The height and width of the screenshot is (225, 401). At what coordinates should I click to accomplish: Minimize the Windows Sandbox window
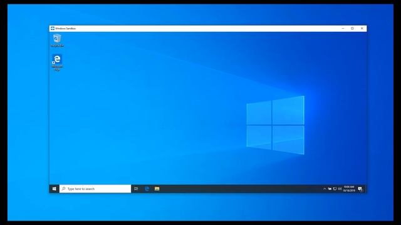pos(343,28)
